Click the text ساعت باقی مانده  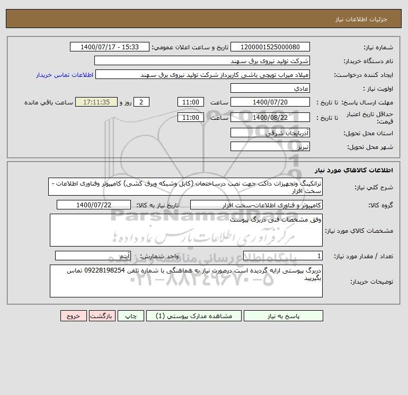pyautogui.click(x=49, y=102)
